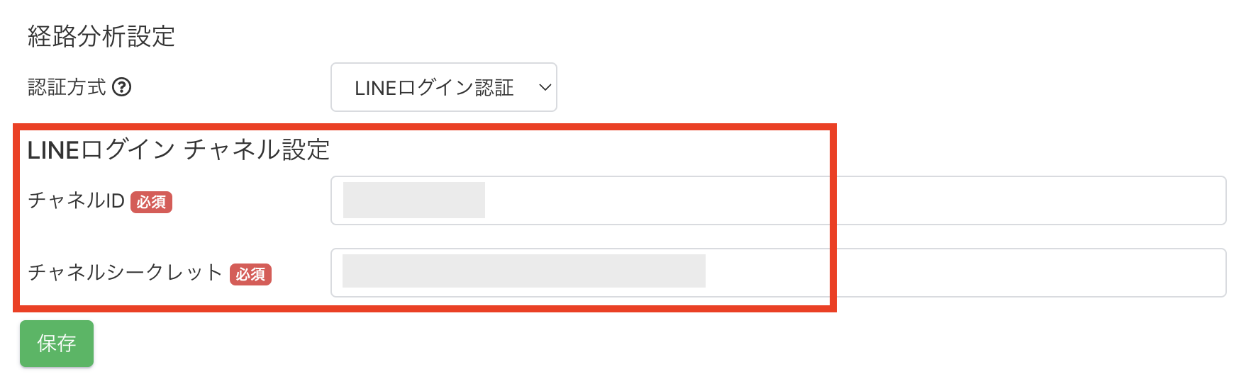Click the 経路分析設定 page heading
Image resolution: width=1251 pixels, height=391 pixels.
click(x=101, y=36)
